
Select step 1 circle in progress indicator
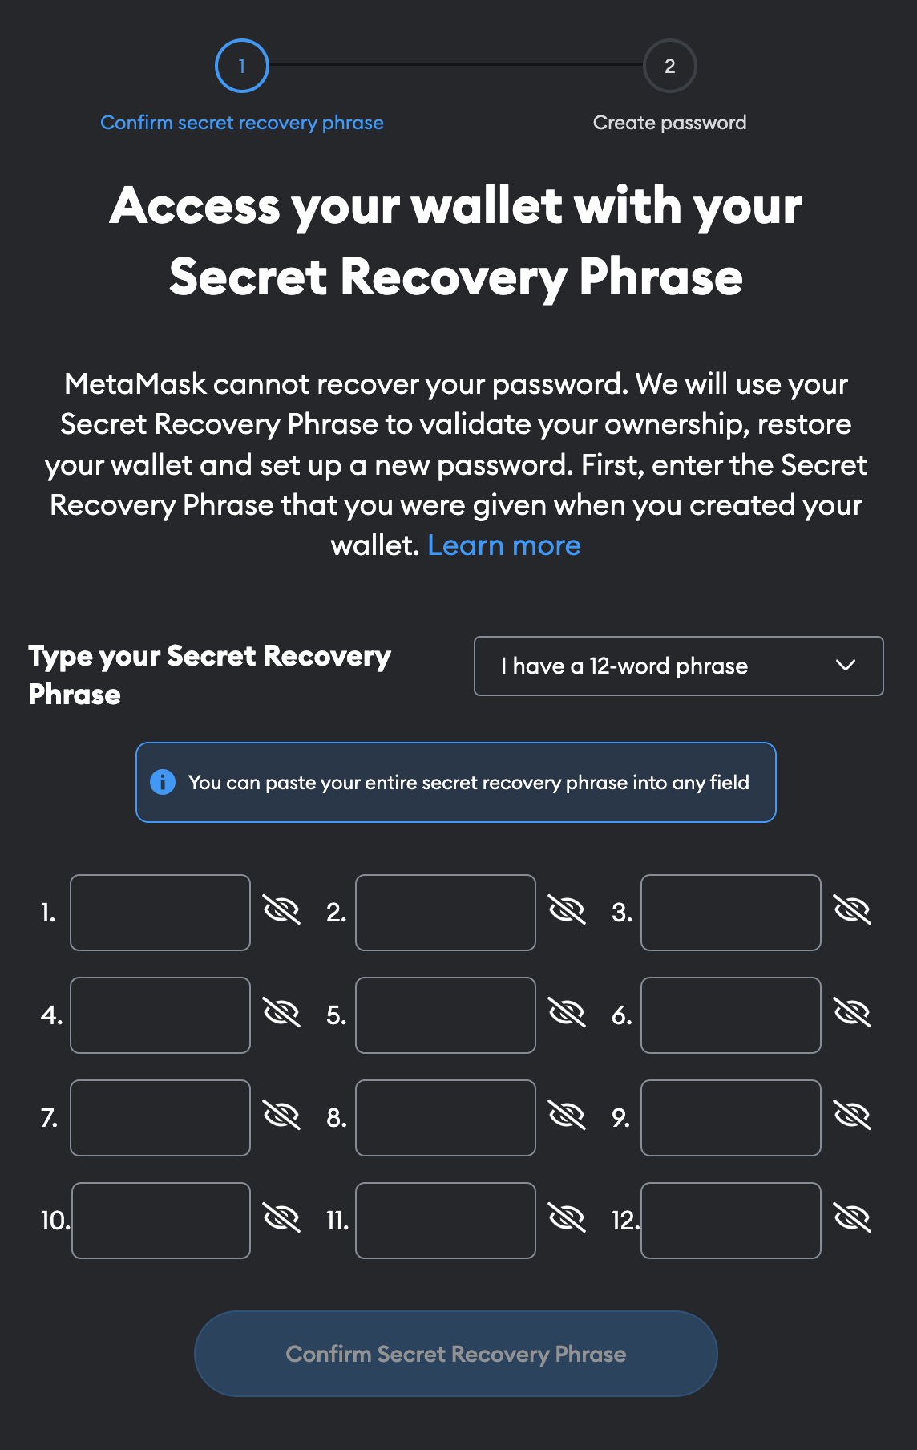click(x=242, y=66)
